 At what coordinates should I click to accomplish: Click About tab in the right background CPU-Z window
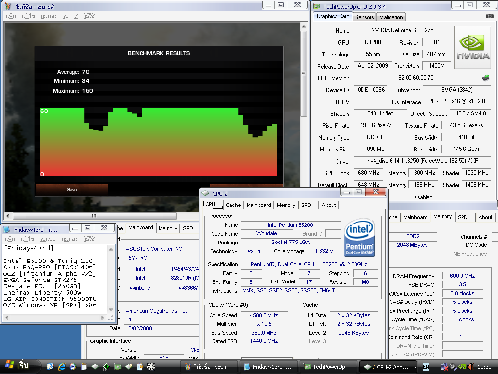485,217
